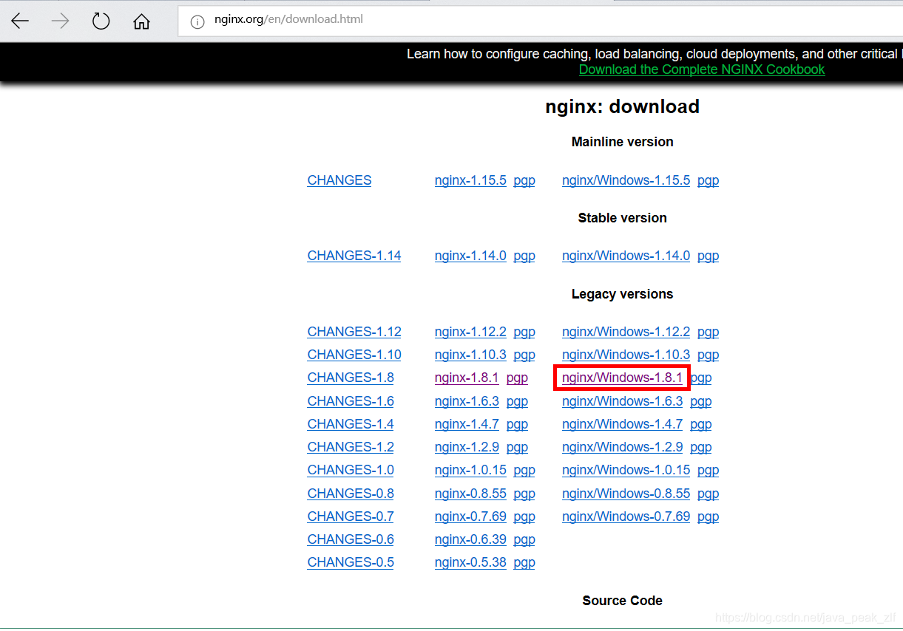The height and width of the screenshot is (631, 903).
Task: Open pgp signature for nginx-1.15.5
Action: point(524,180)
